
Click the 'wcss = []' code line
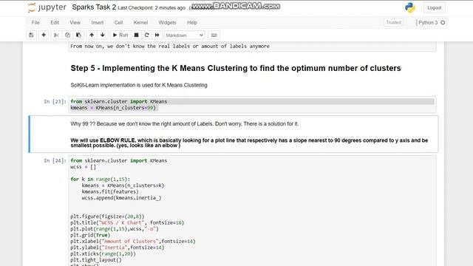(x=84, y=167)
